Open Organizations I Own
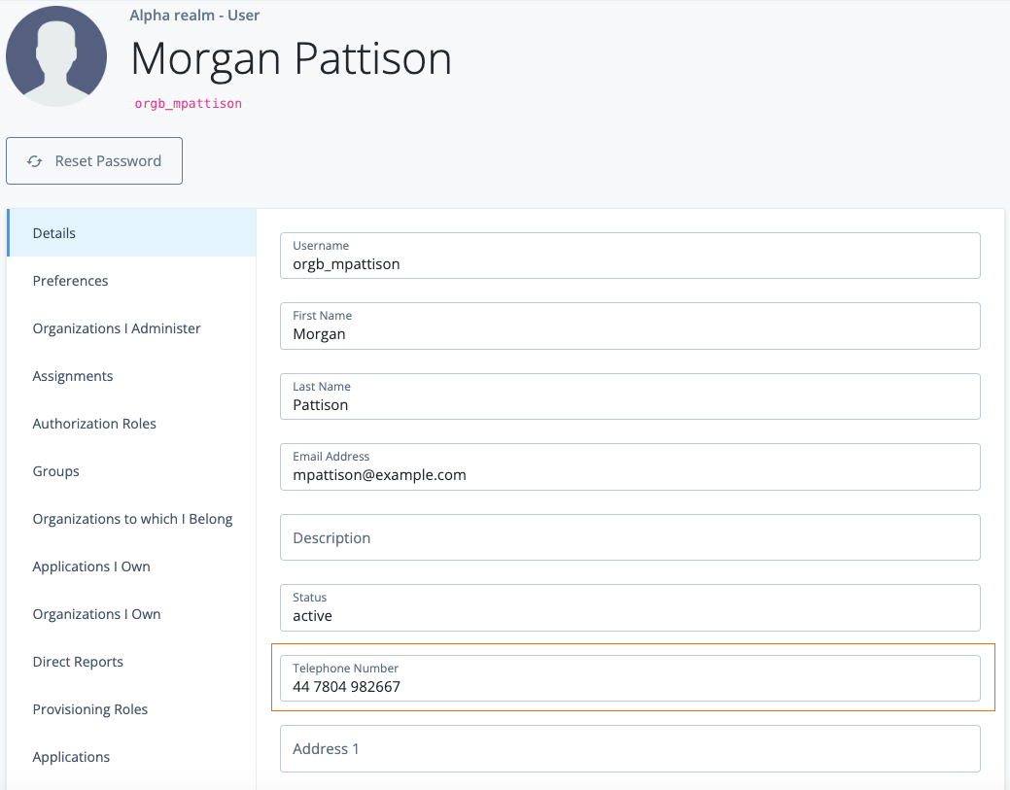Viewport: 1010px width, 790px height. point(96,614)
